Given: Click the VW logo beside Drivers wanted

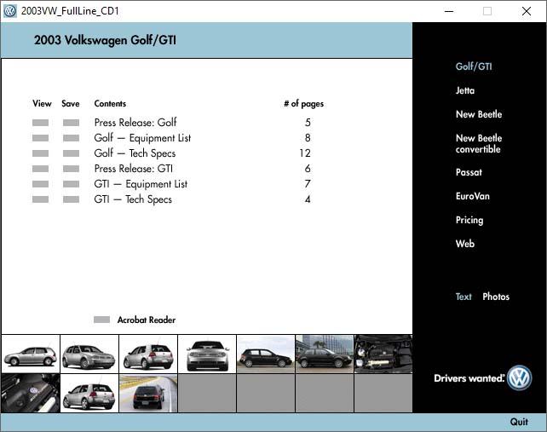Looking at the screenshot, I should [x=520, y=378].
